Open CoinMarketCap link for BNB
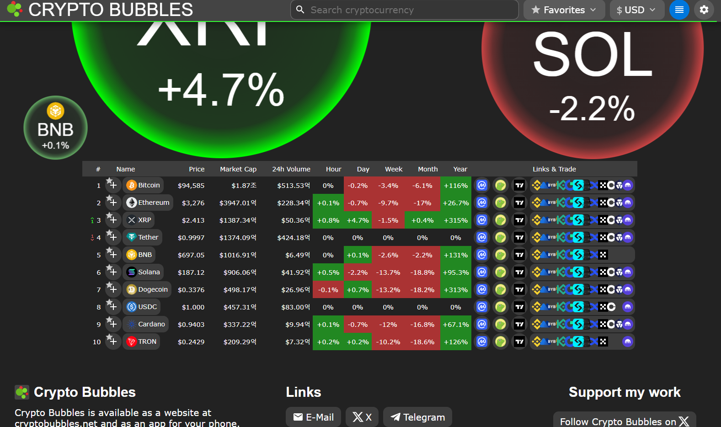 481,255
